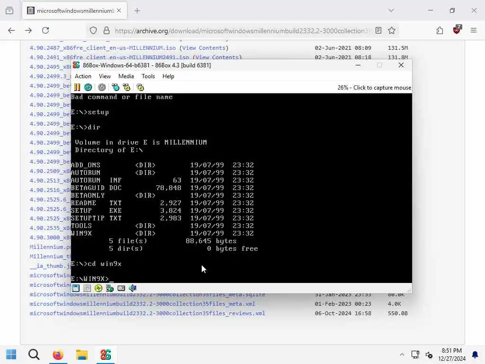Open the Tools menu in 86Box

coord(148,76)
